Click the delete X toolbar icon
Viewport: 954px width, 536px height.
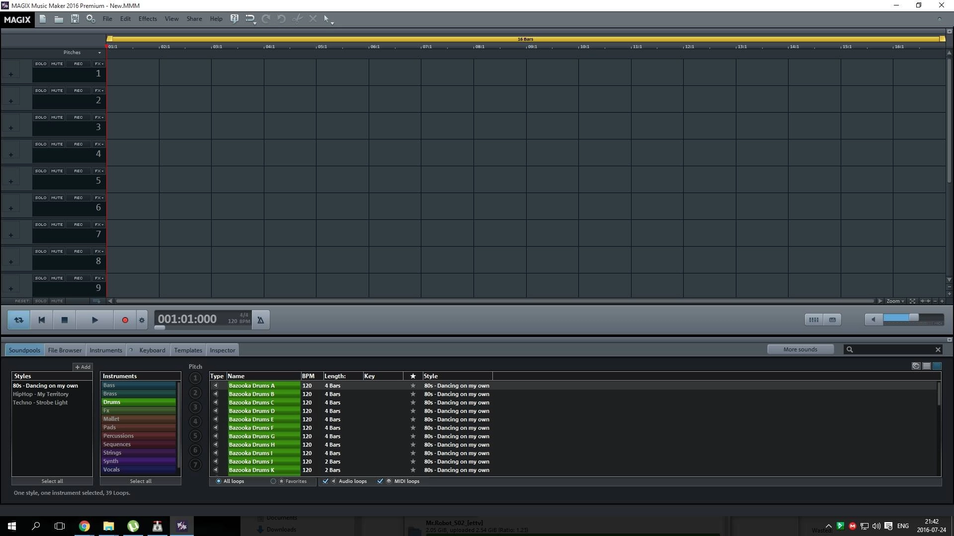point(313,19)
